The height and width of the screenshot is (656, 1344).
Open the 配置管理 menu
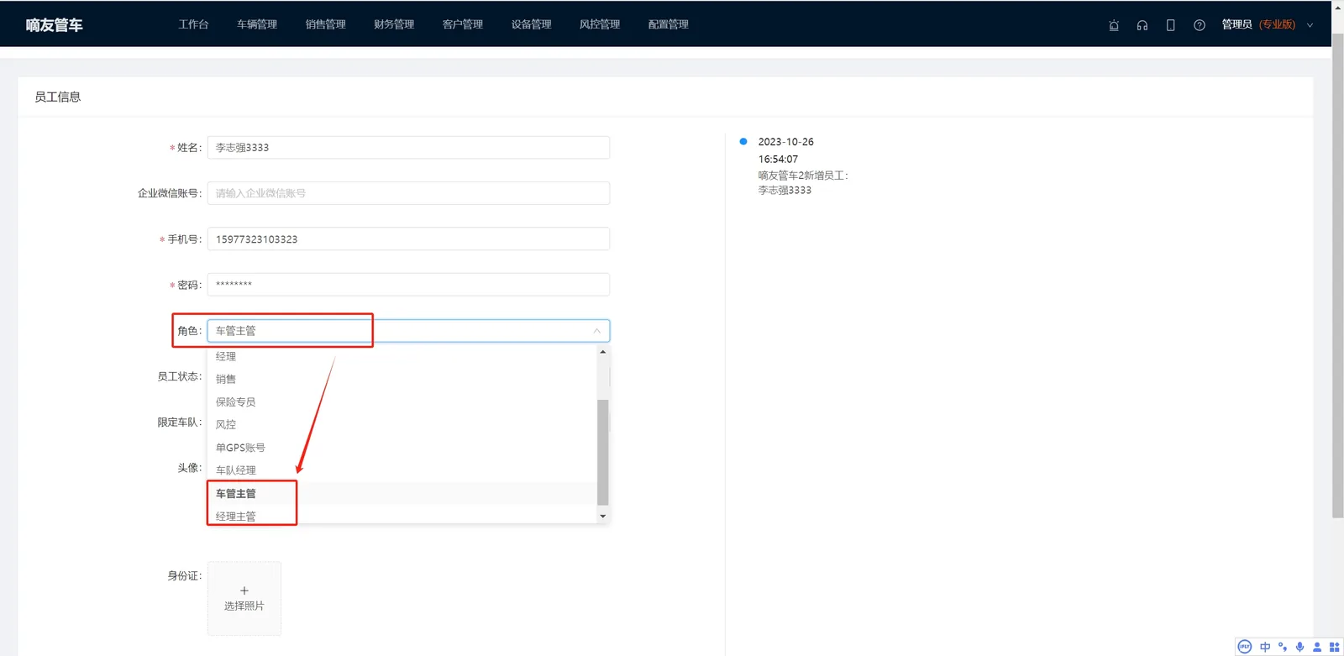pos(669,24)
